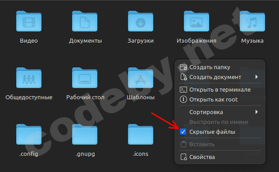This screenshot has width=279, height=172.
Task: Click the properties icon beside Свойства
Action: tap(183, 157)
